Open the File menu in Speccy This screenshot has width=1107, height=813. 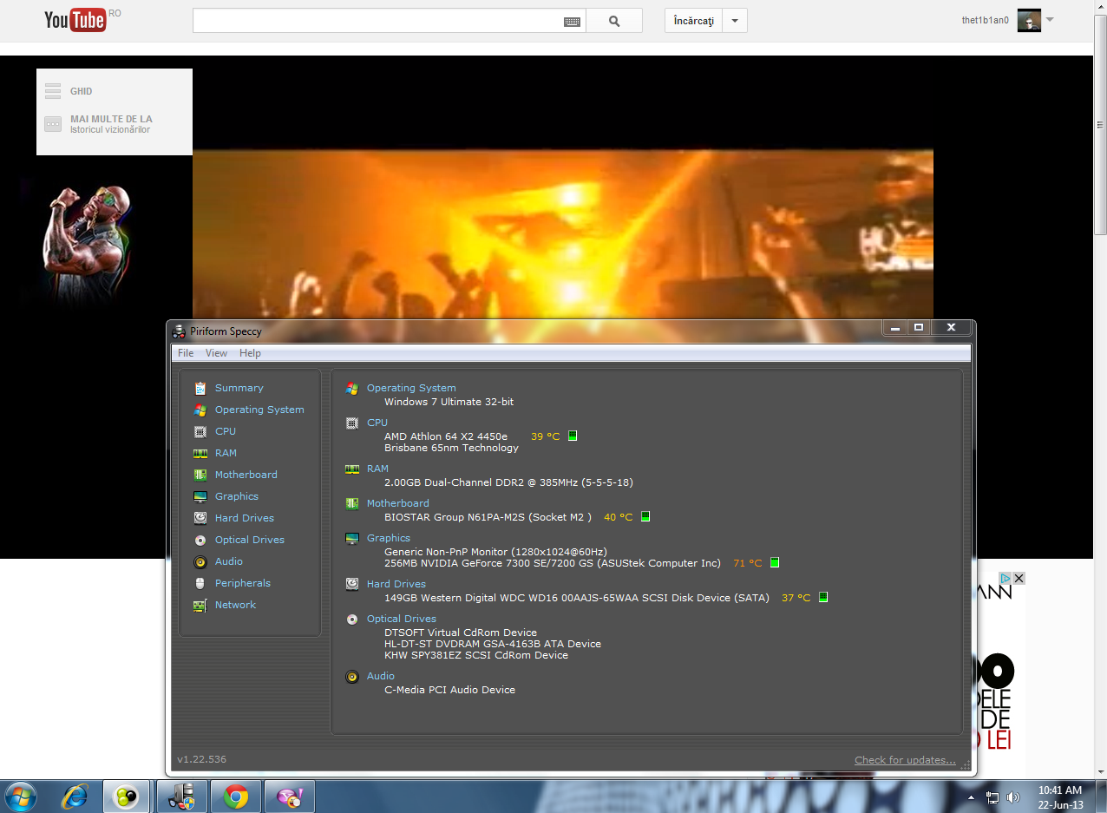coord(186,353)
